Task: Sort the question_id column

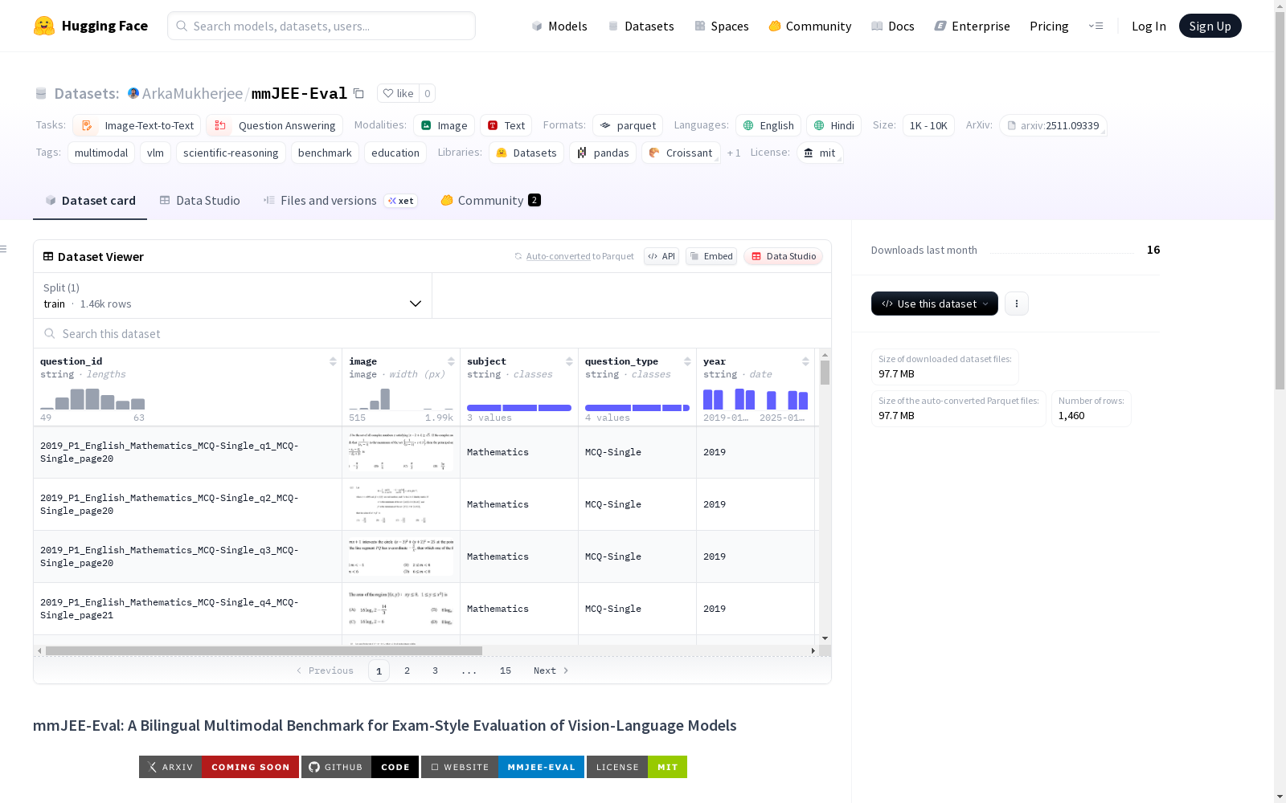Action: click(333, 361)
